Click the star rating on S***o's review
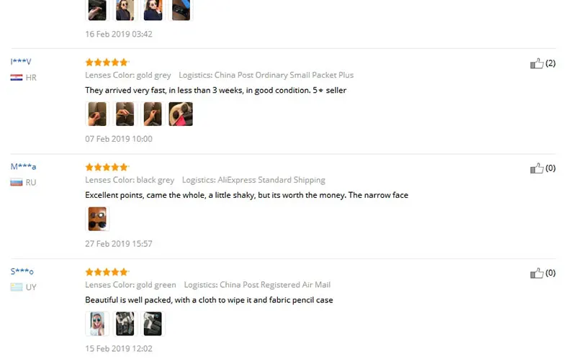The height and width of the screenshot is (362, 576). click(107, 272)
